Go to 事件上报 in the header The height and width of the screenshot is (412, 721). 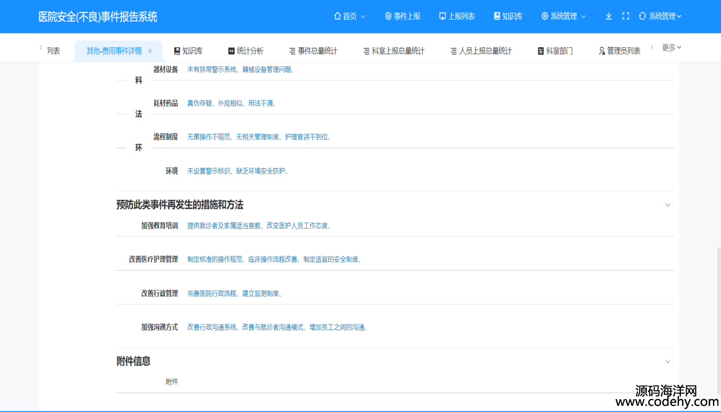[x=403, y=16]
